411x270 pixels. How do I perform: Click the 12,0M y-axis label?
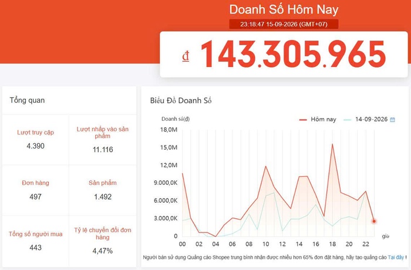click(x=169, y=165)
